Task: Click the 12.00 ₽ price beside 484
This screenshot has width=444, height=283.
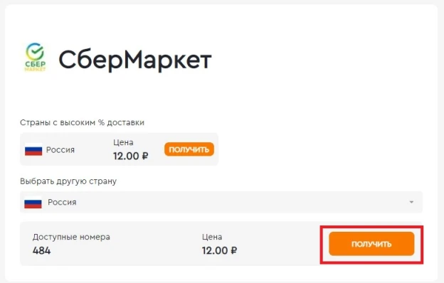Action: coord(219,250)
